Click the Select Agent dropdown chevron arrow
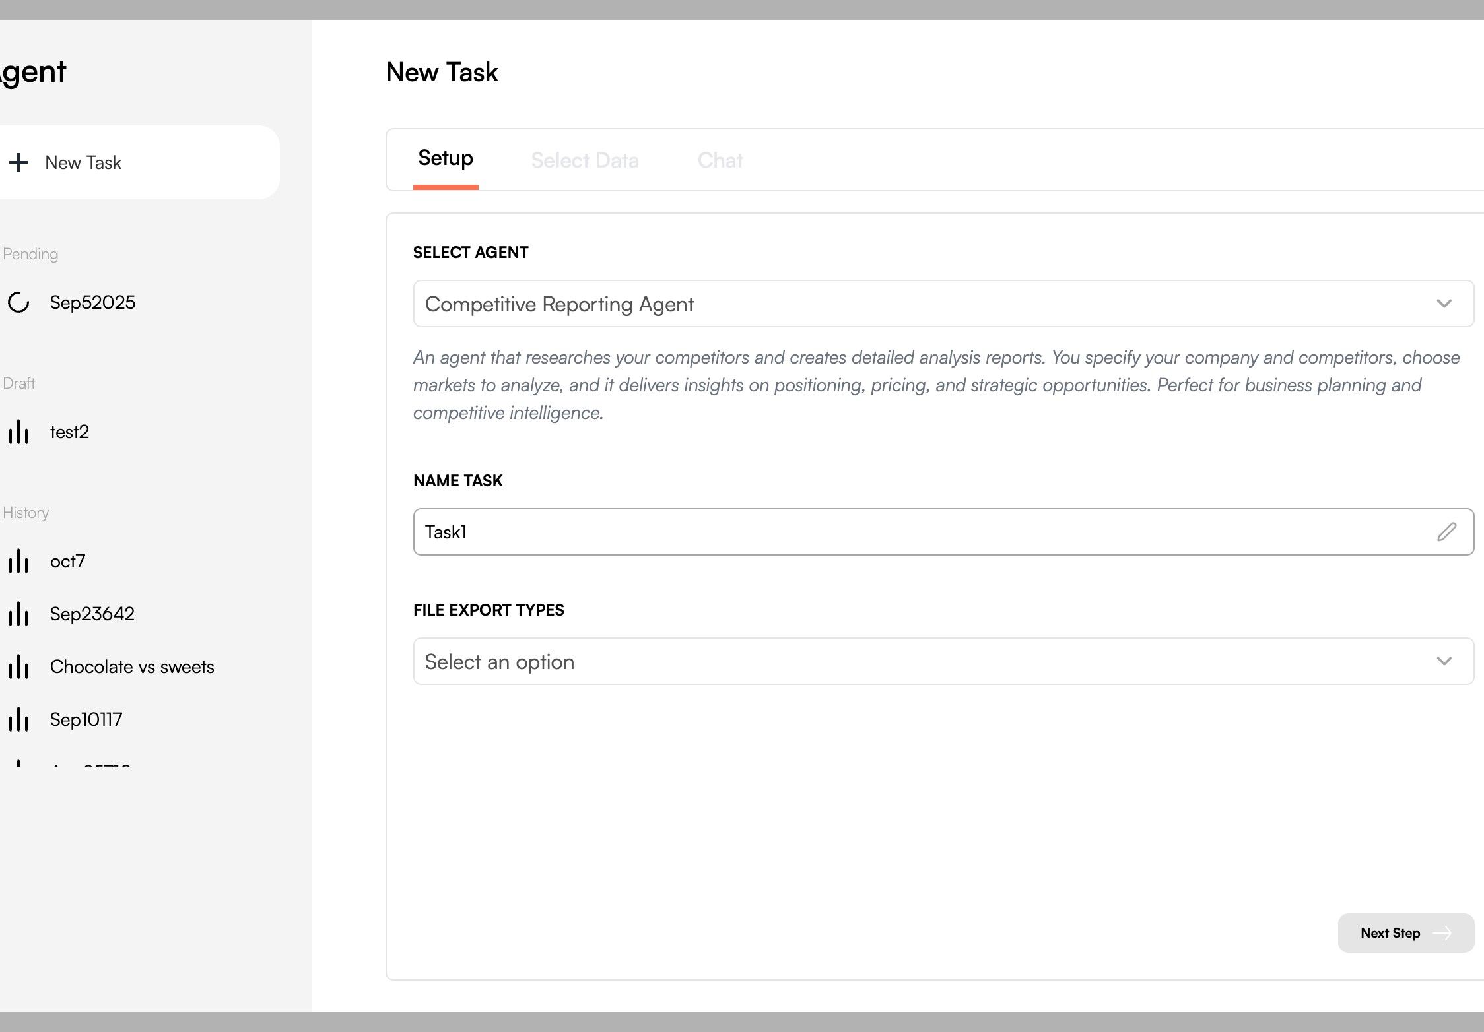Image resolution: width=1484 pixels, height=1032 pixels. (1444, 304)
